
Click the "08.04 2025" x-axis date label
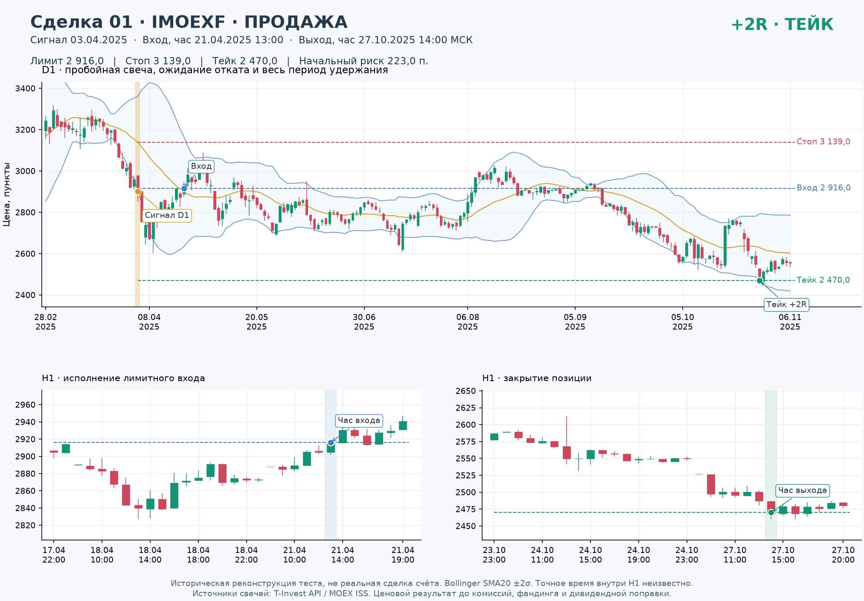coord(149,322)
